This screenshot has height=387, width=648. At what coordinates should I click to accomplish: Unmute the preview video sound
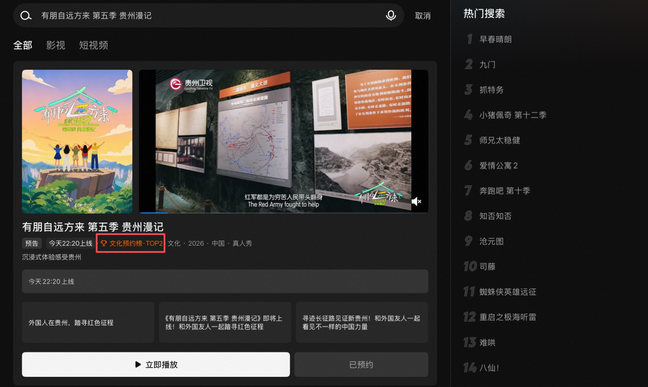point(417,201)
